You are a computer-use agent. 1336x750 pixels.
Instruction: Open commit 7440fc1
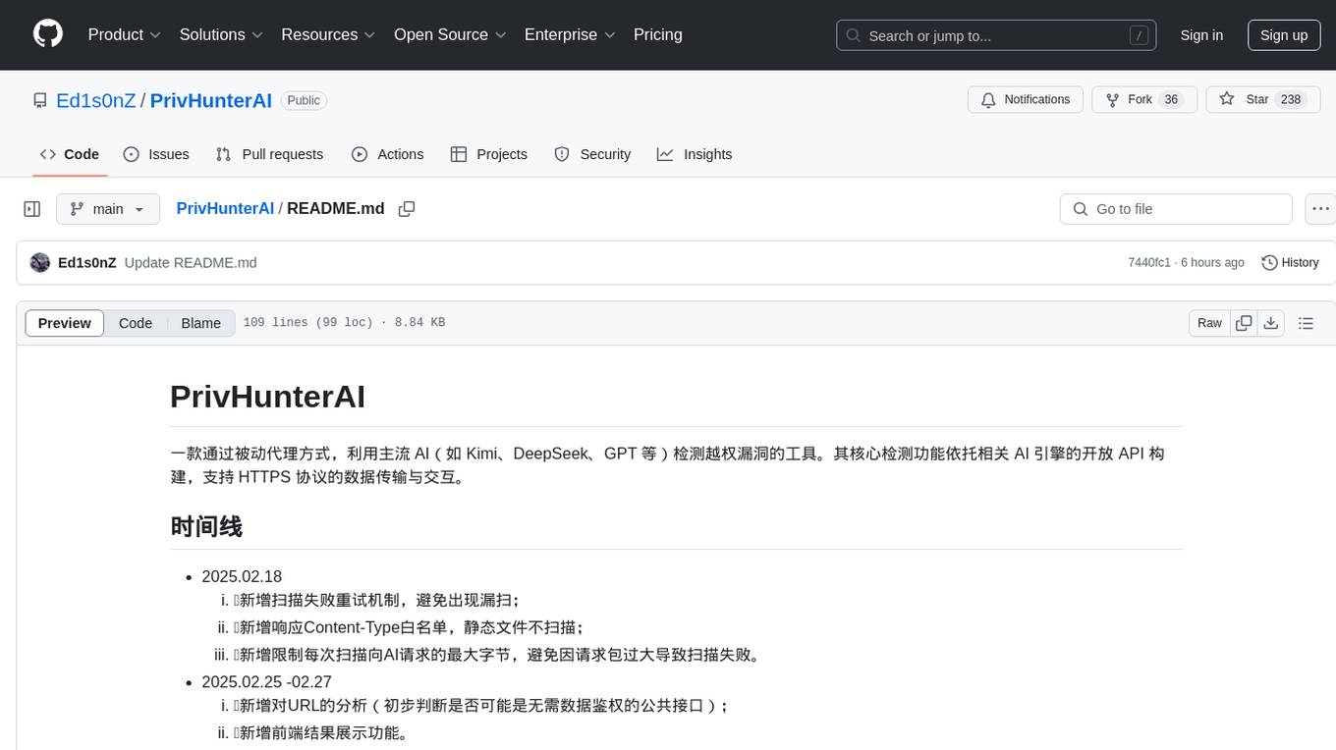[x=1149, y=263]
